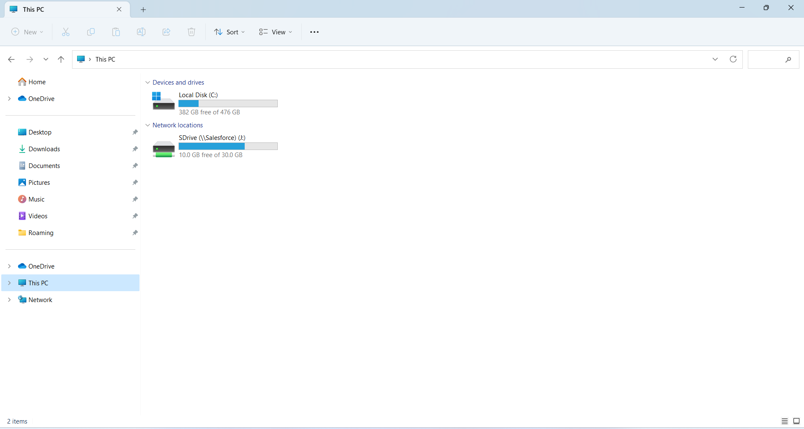This screenshot has width=804, height=429.
Task: Collapse the Devices and drives section
Action: pos(147,82)
